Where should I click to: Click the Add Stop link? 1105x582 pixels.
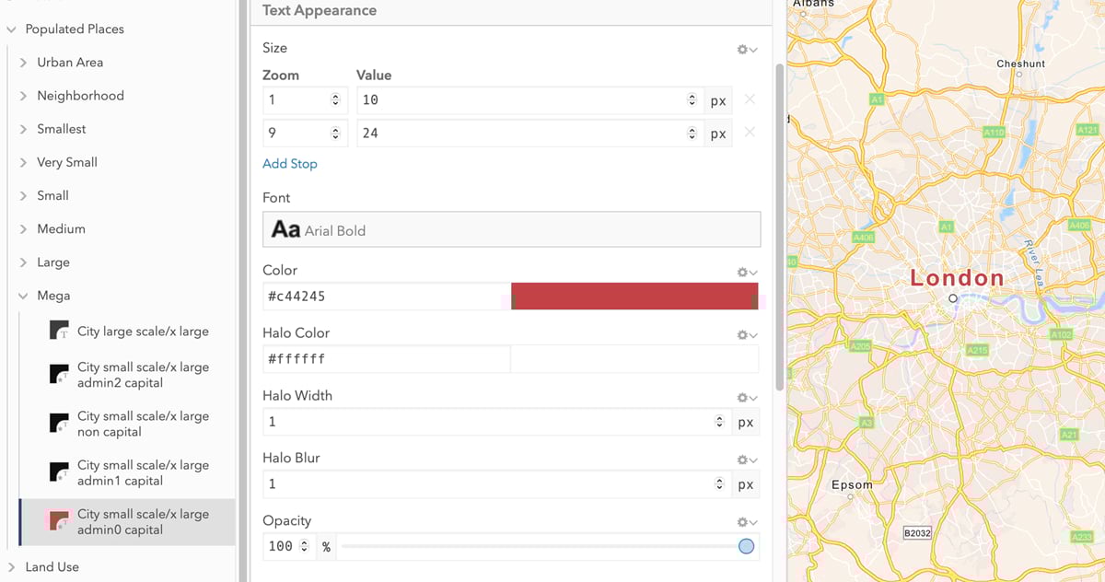(289, 164)
